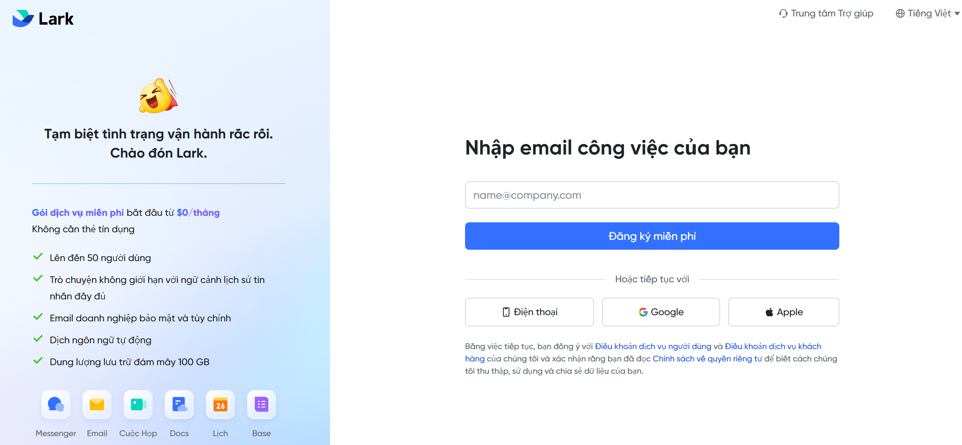Open Chính sách về quyền riêng tư link
Viewport: 962px width, 445px height.
click(x=707, y=358)
